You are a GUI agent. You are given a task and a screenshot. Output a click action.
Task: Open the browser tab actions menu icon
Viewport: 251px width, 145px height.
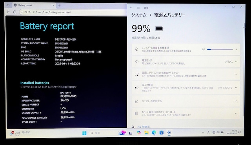(x=8, y=5)
